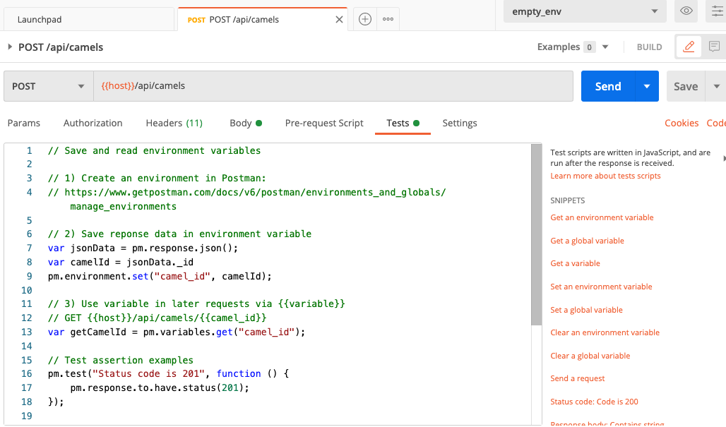Close the POST /api/camels tab
The image size is (726, 427).
tap(340, 20)
